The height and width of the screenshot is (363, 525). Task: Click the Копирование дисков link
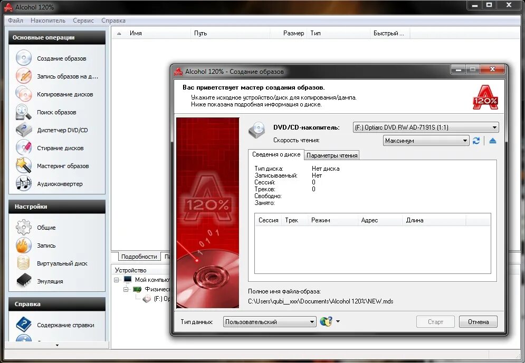pos(65,94)
